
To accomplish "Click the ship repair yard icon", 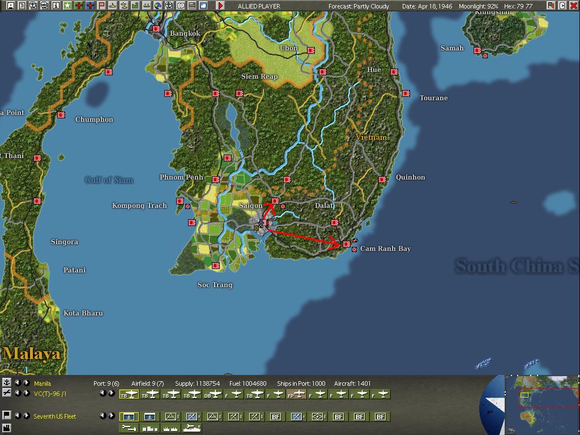I will click(x=191, y=428).
